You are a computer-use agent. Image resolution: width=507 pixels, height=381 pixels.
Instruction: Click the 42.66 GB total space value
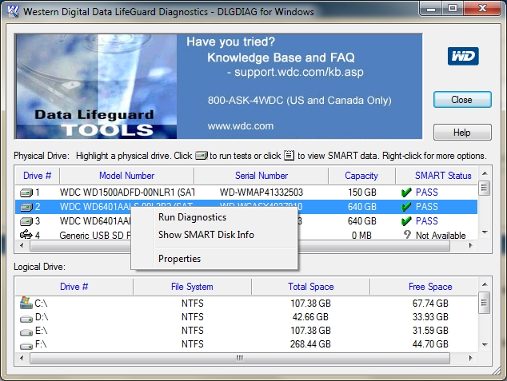click(310, 317)
